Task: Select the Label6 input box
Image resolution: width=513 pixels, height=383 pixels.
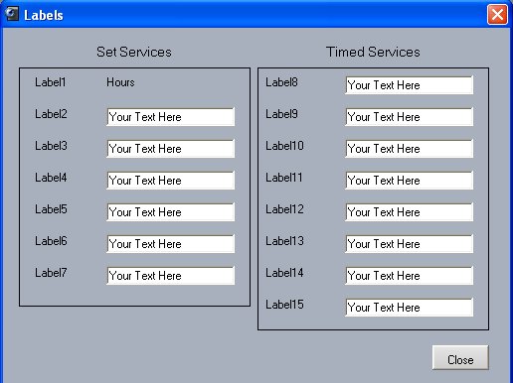Action: (x=171, y=244)
